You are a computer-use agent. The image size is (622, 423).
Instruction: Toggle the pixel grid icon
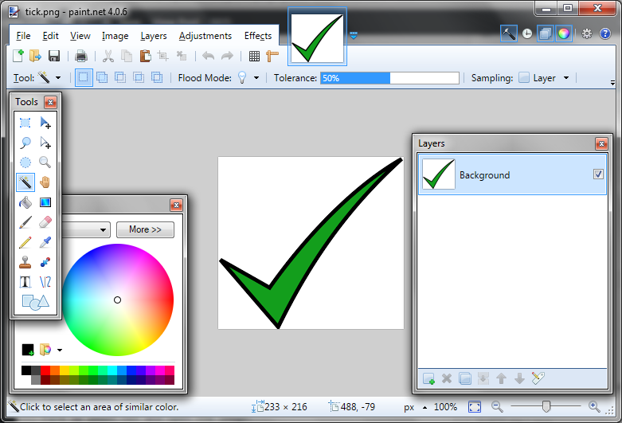(x=254, y=56)
